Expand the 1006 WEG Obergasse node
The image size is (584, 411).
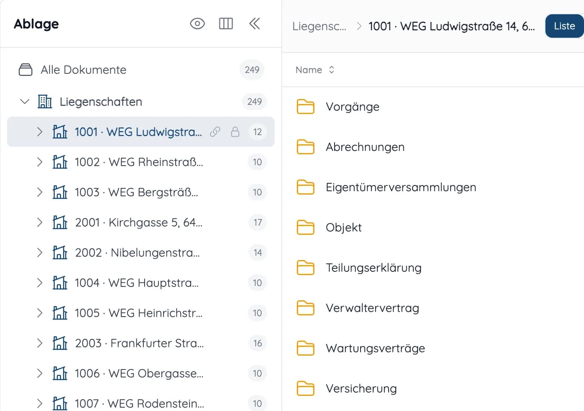coord(39,373)
